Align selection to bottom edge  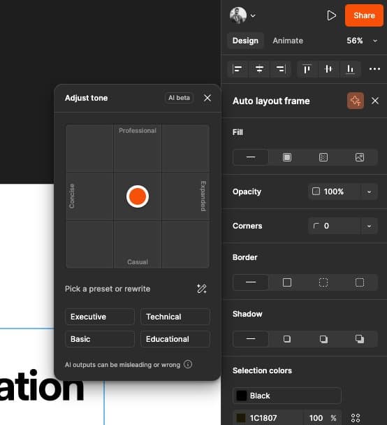[x=350, y=69]
